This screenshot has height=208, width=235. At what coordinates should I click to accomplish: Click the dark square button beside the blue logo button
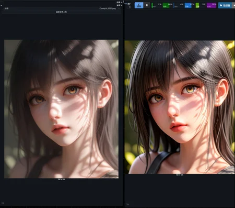[x=147, y=5]
